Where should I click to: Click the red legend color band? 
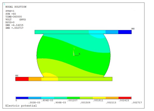point(125,98)
